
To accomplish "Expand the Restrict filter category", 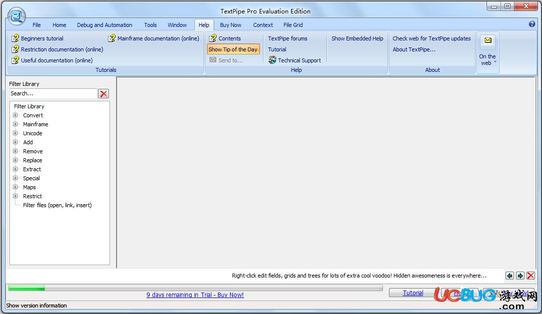I will tap(15, 196).
